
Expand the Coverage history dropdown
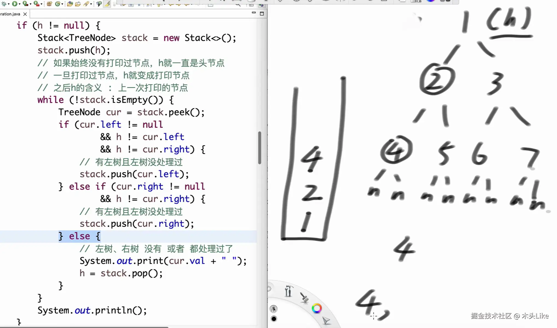point(31,4)
